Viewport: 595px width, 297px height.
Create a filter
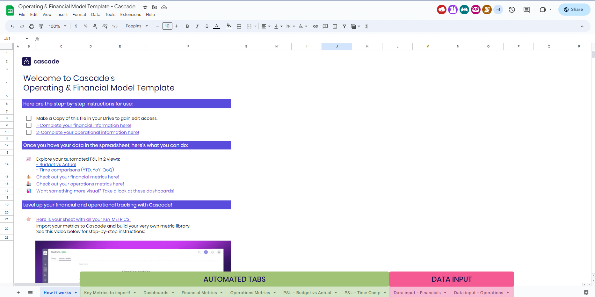click(x=345, y=26)
